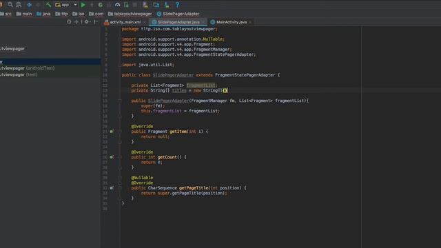Close the SlidePagerAdapter.java tab

203,22
